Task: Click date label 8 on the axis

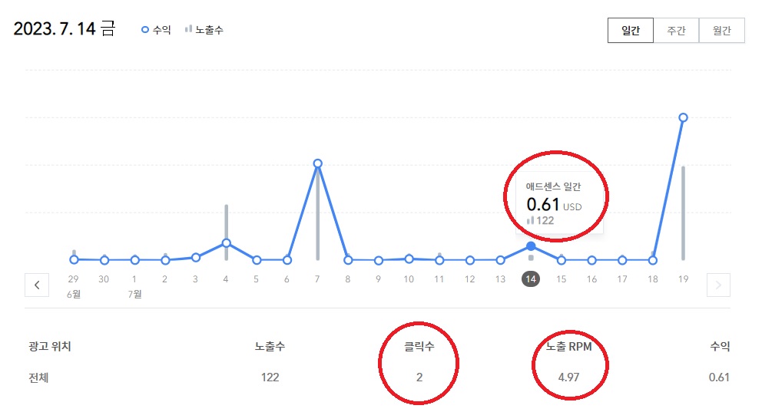Action: pos(347,279)
